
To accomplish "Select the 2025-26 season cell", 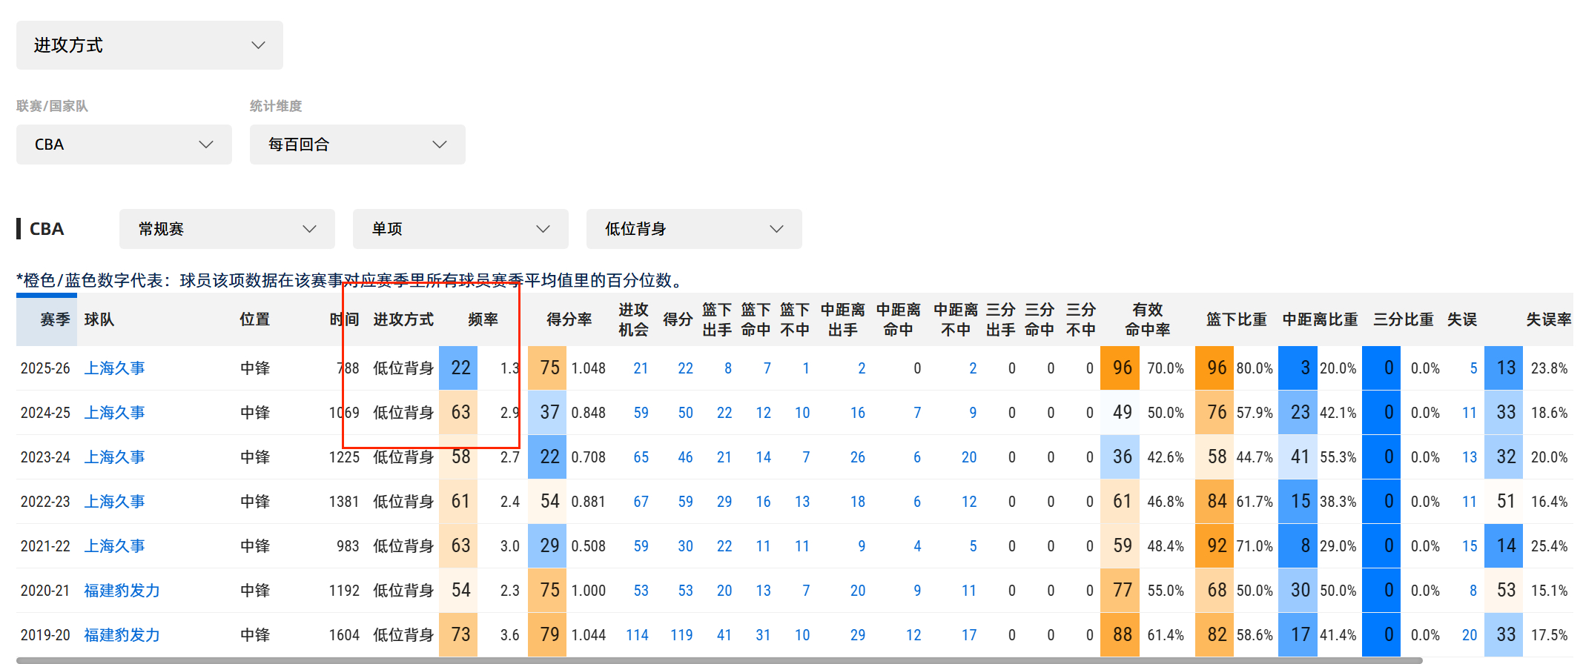I will click(45, 368).
